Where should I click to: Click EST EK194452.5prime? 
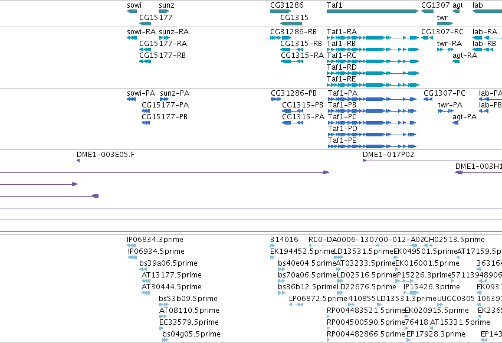[302, 251]
